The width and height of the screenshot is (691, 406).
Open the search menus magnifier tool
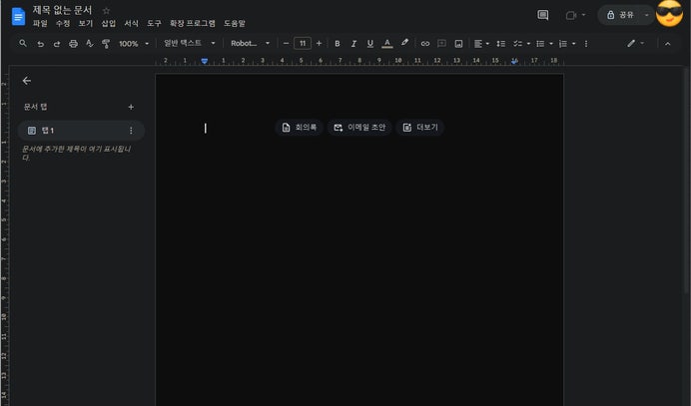(x=23, y=43)
